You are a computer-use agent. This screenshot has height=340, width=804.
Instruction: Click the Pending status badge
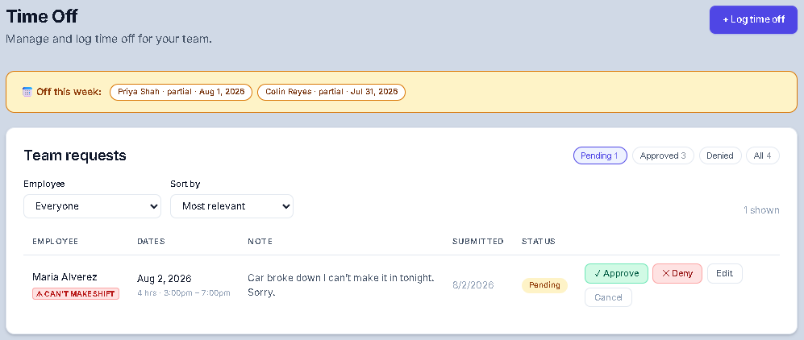(544, 285)
